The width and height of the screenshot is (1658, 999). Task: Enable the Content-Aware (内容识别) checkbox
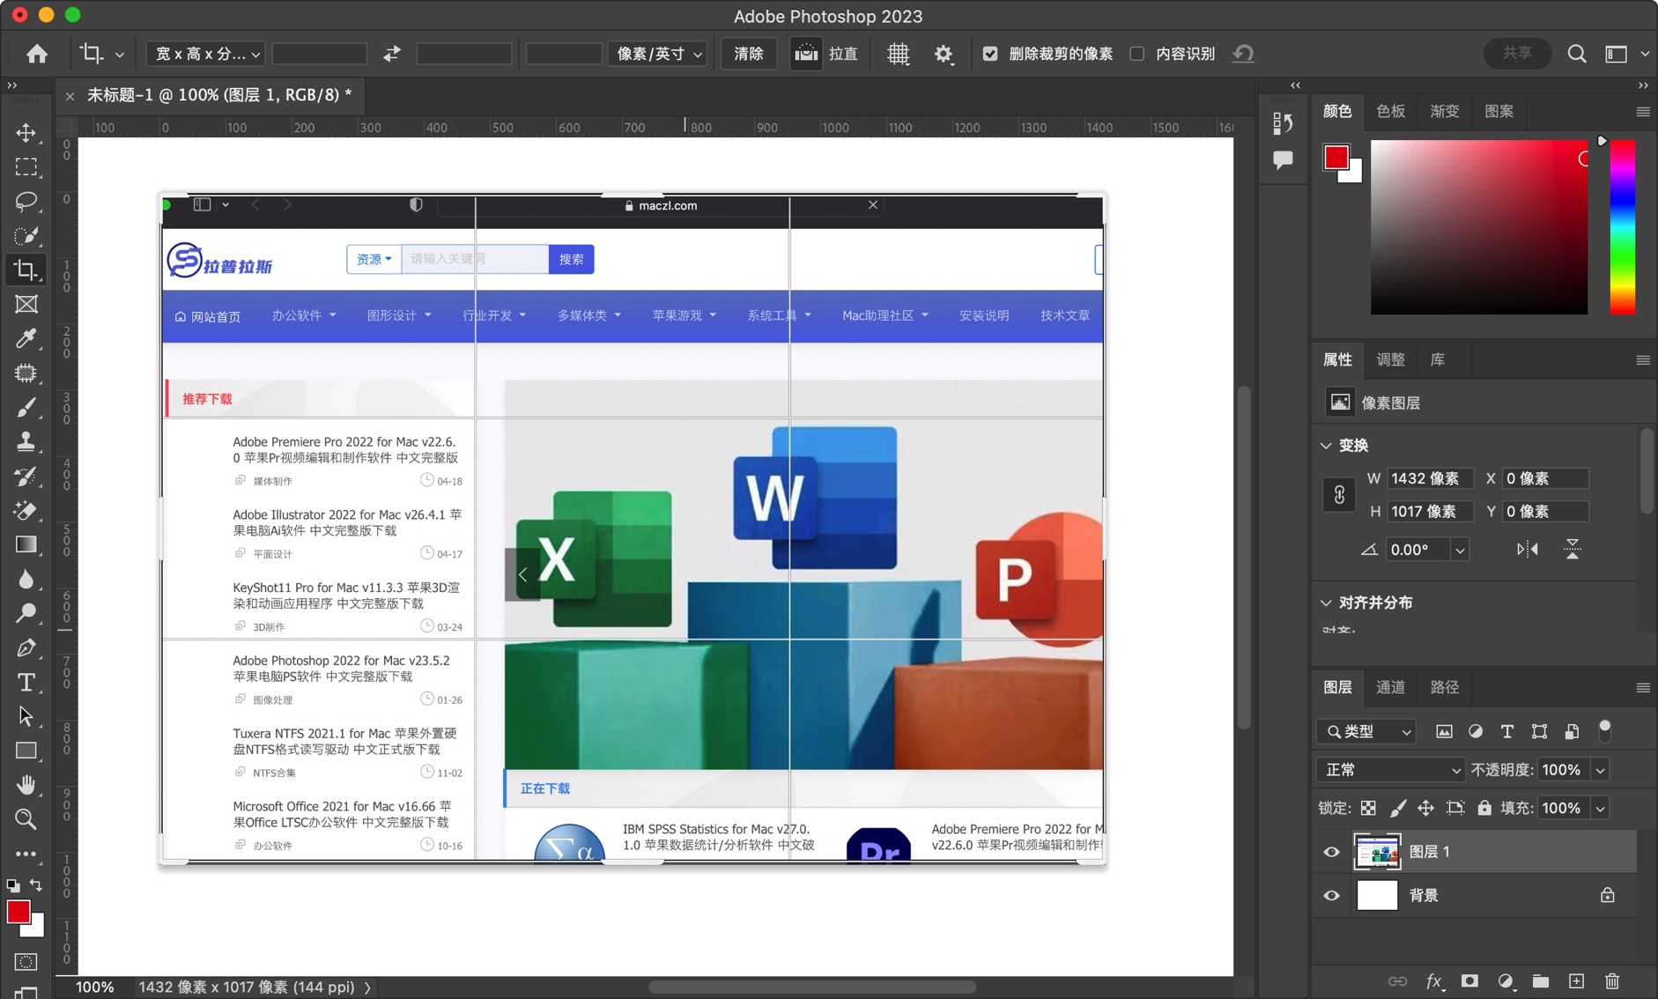coord(1137,54)
